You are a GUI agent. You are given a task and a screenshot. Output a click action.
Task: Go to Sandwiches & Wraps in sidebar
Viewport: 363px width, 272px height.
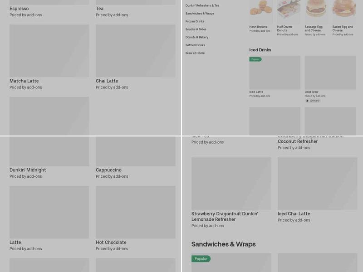200,14
